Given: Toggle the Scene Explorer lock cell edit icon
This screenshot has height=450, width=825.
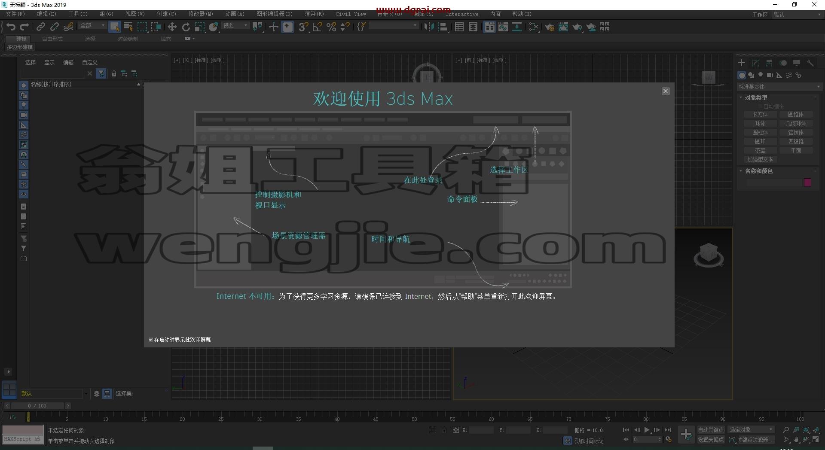Looking at the screenshot, I should pos(114,74).
